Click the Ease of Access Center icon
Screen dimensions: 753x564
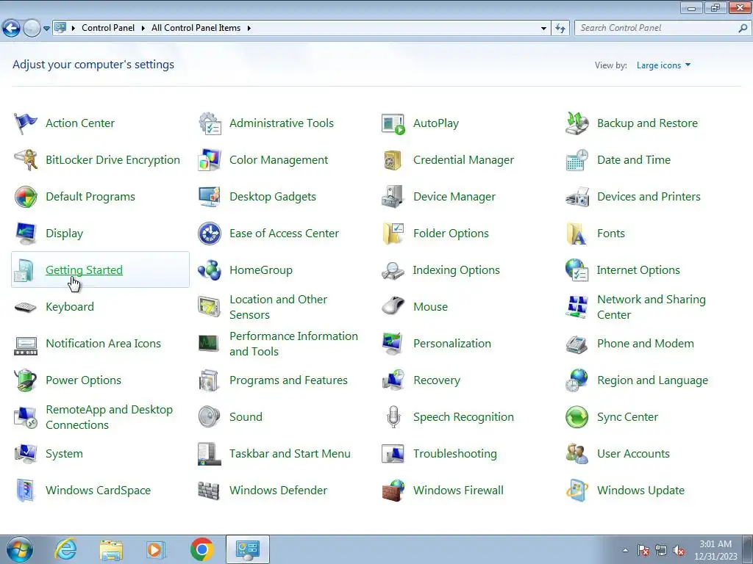point(210,234)
